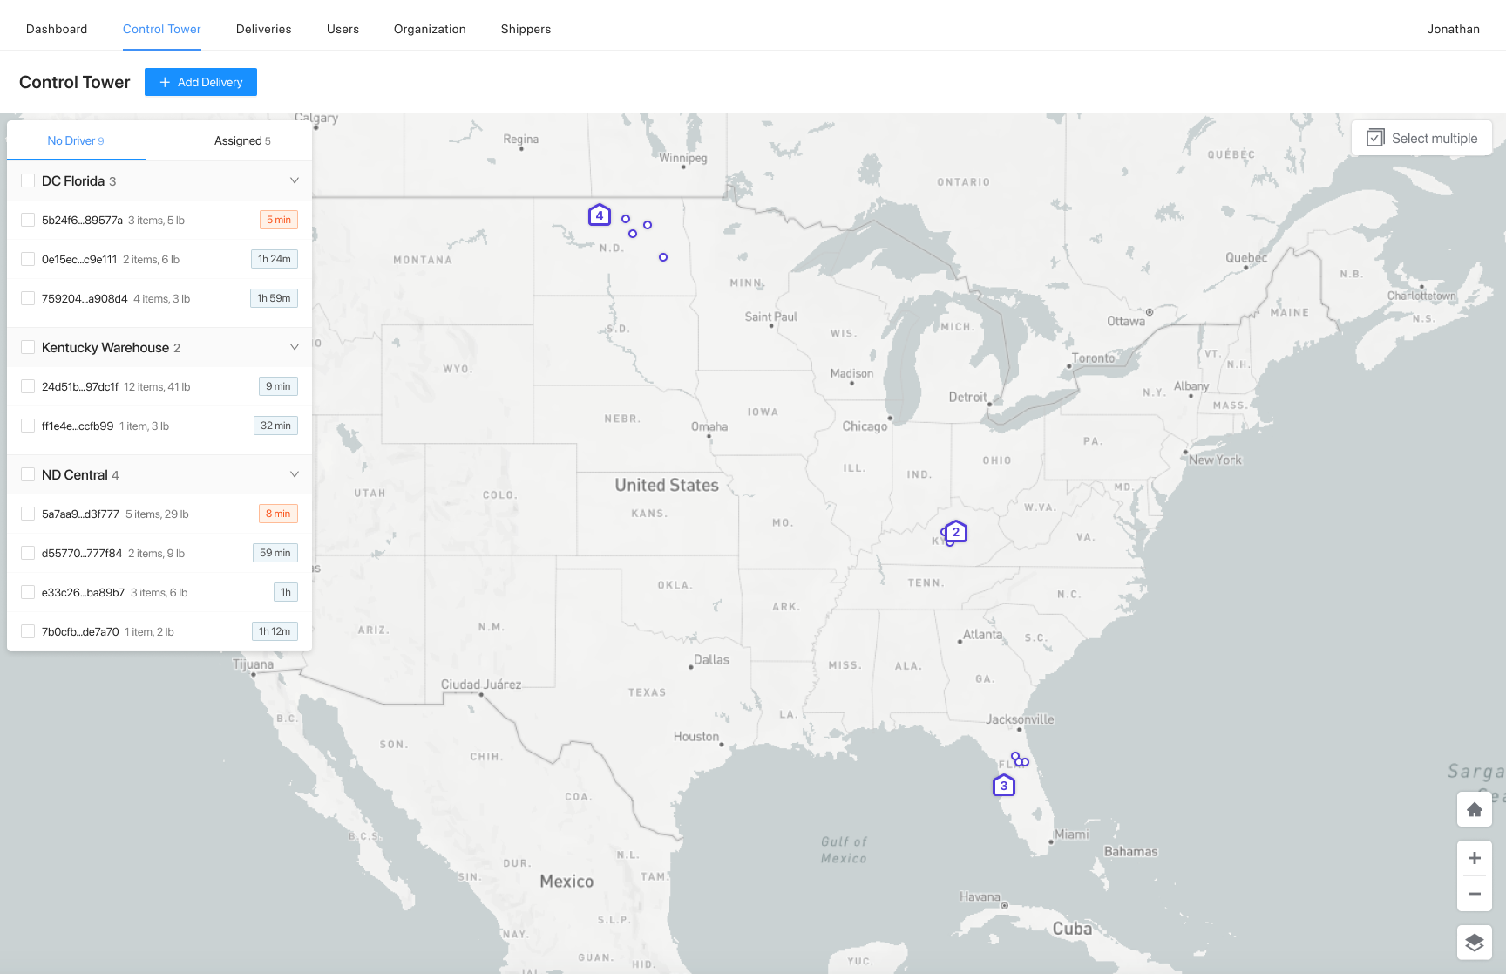Collapse the DC Florida group
The height and width of the screenshot is (974, 1506).
click(x=294, y=180)
